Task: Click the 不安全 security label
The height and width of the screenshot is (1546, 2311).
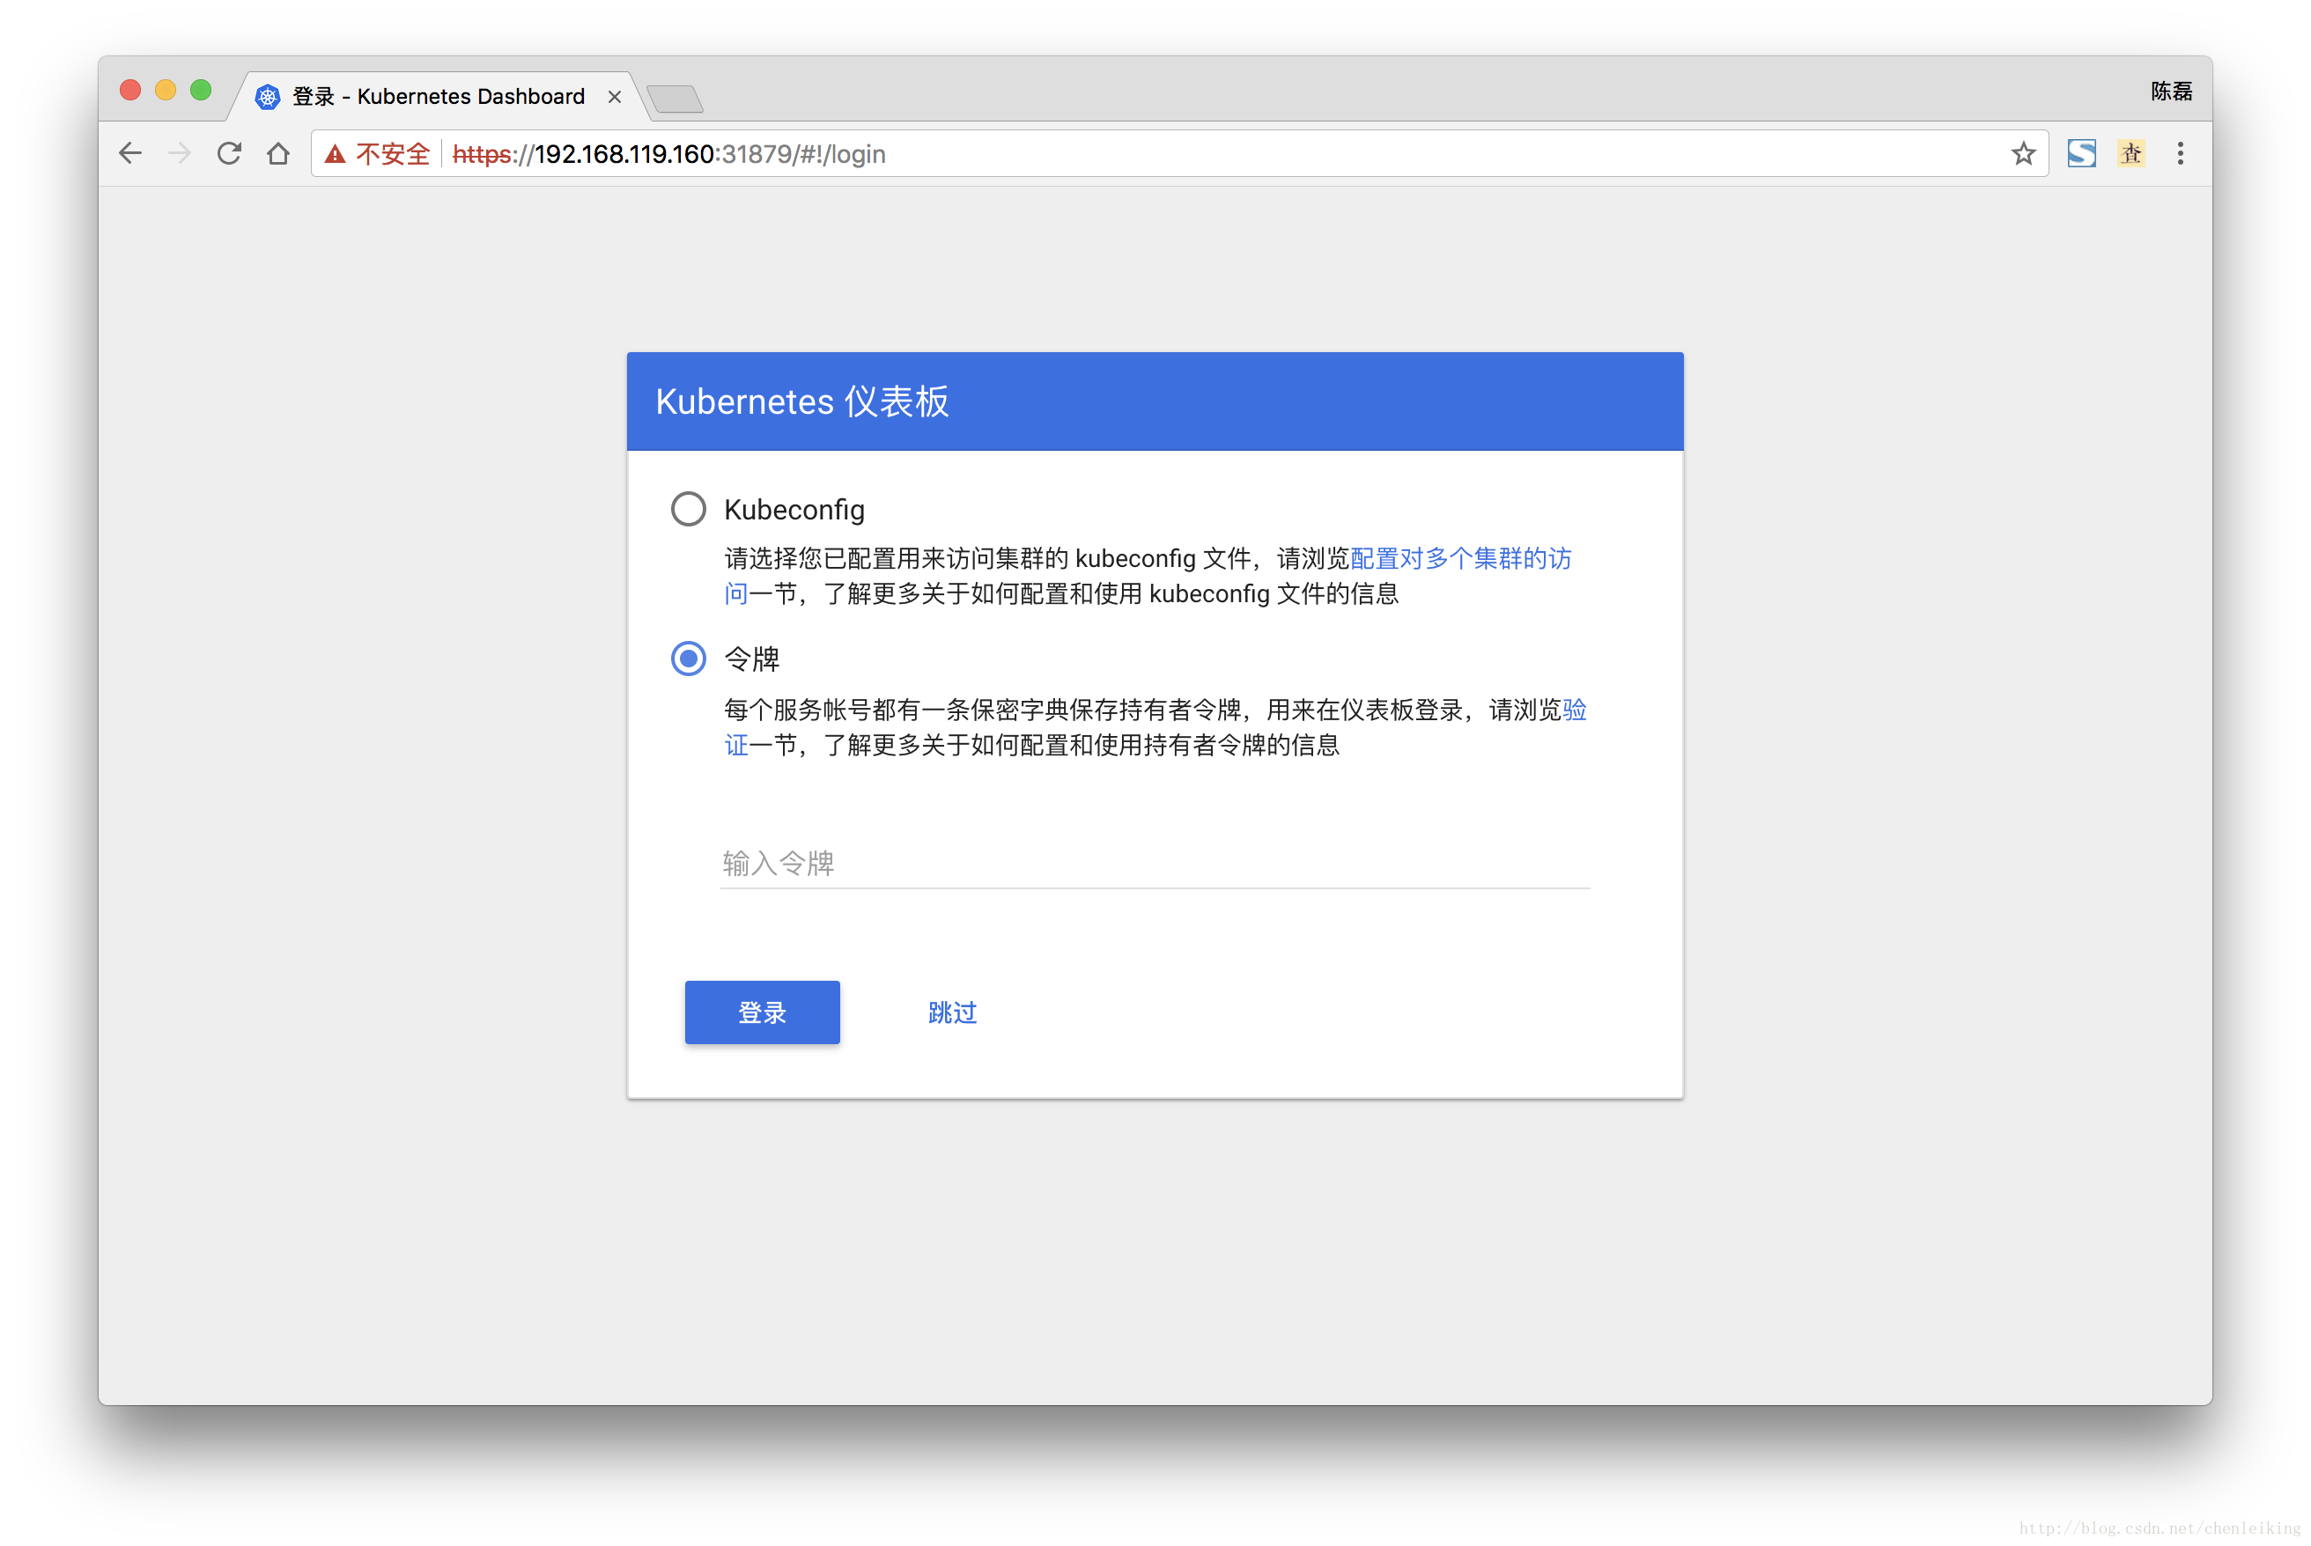Action: pyautogui.click(x=393, y=154)
